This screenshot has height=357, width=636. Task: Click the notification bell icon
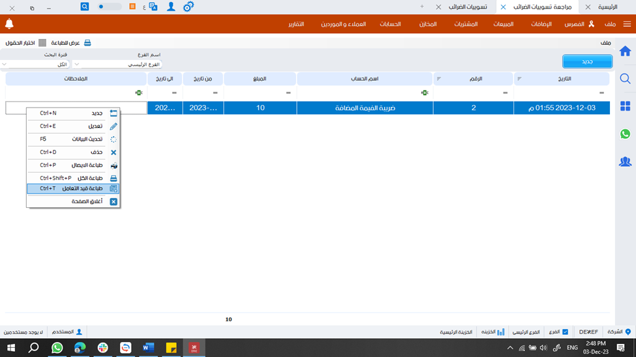(9, 24)
